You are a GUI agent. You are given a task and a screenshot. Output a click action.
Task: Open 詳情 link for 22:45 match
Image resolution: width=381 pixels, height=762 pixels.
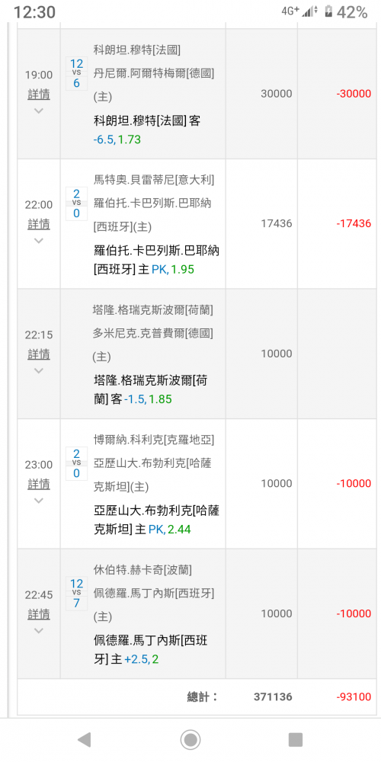39,614
